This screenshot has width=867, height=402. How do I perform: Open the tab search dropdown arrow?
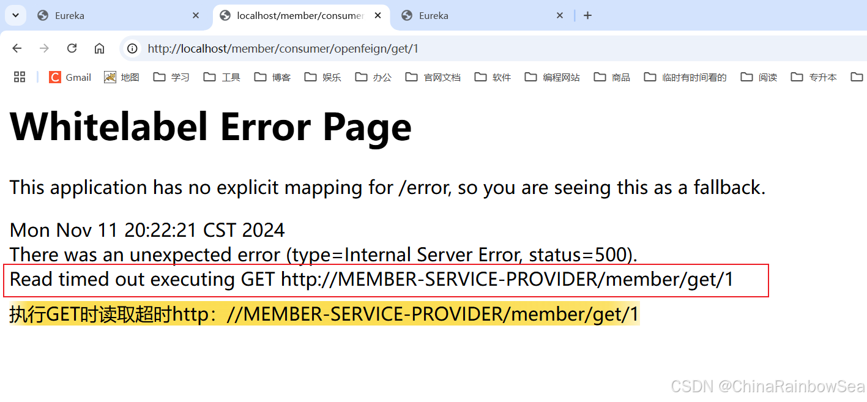(x=15, y=15)
